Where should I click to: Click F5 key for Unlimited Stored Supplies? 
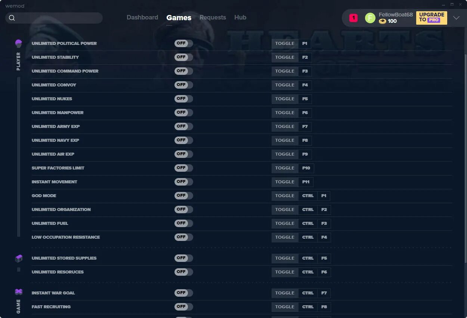pyautogui.click(x=324, y=258)
